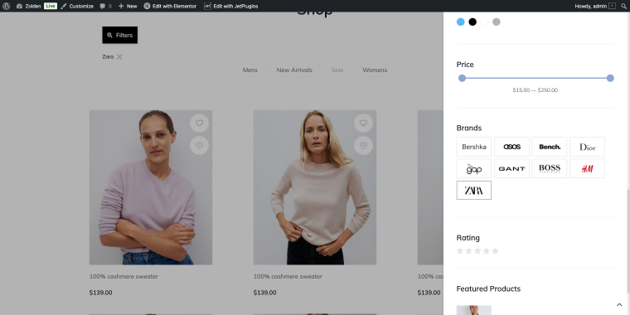Viewport: 630px width, 315px height.
Task: Add the beige sweater to wishlist
Action: point(363,123)
